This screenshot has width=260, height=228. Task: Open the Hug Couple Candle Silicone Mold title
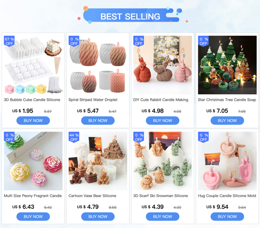click(x=227, y=196)
